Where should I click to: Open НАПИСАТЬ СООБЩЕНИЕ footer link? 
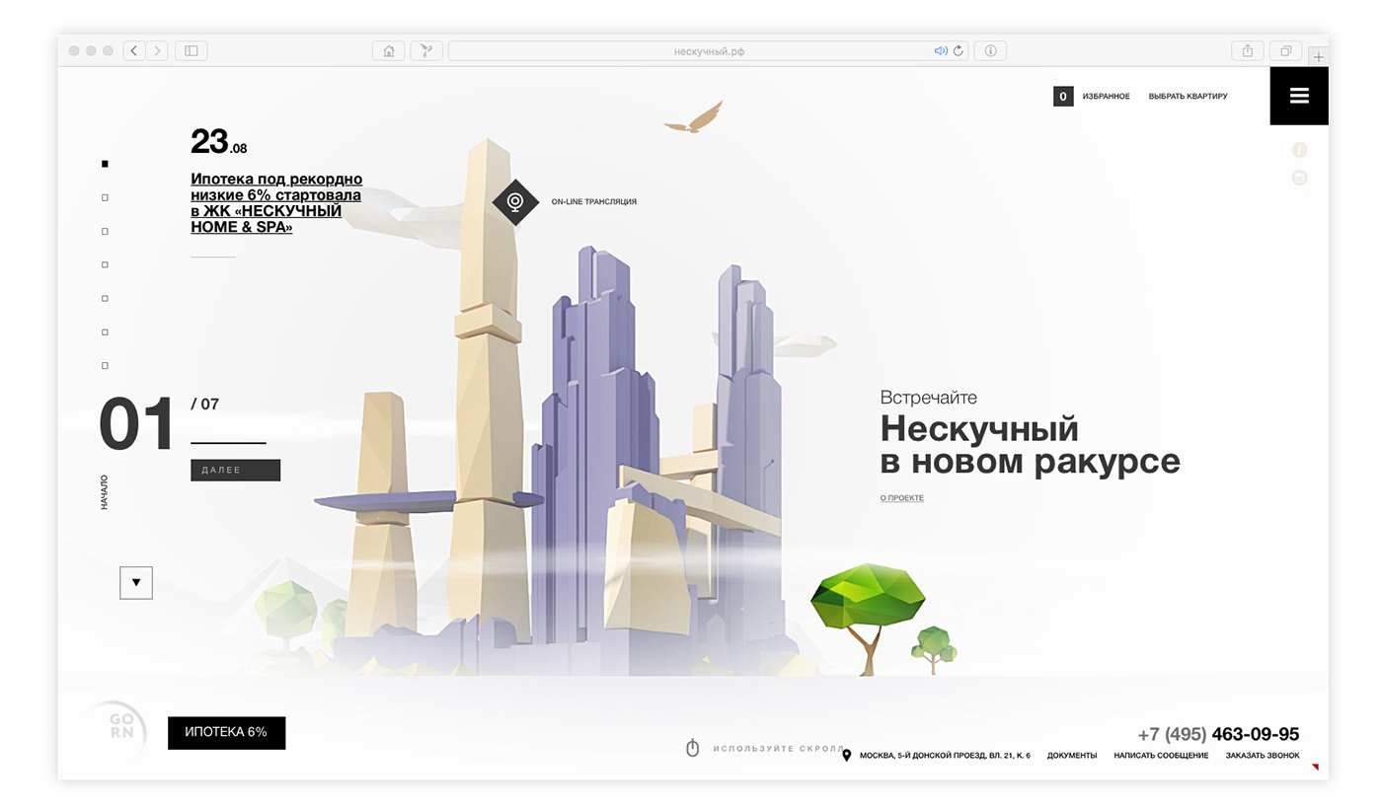coord(1161,756)
